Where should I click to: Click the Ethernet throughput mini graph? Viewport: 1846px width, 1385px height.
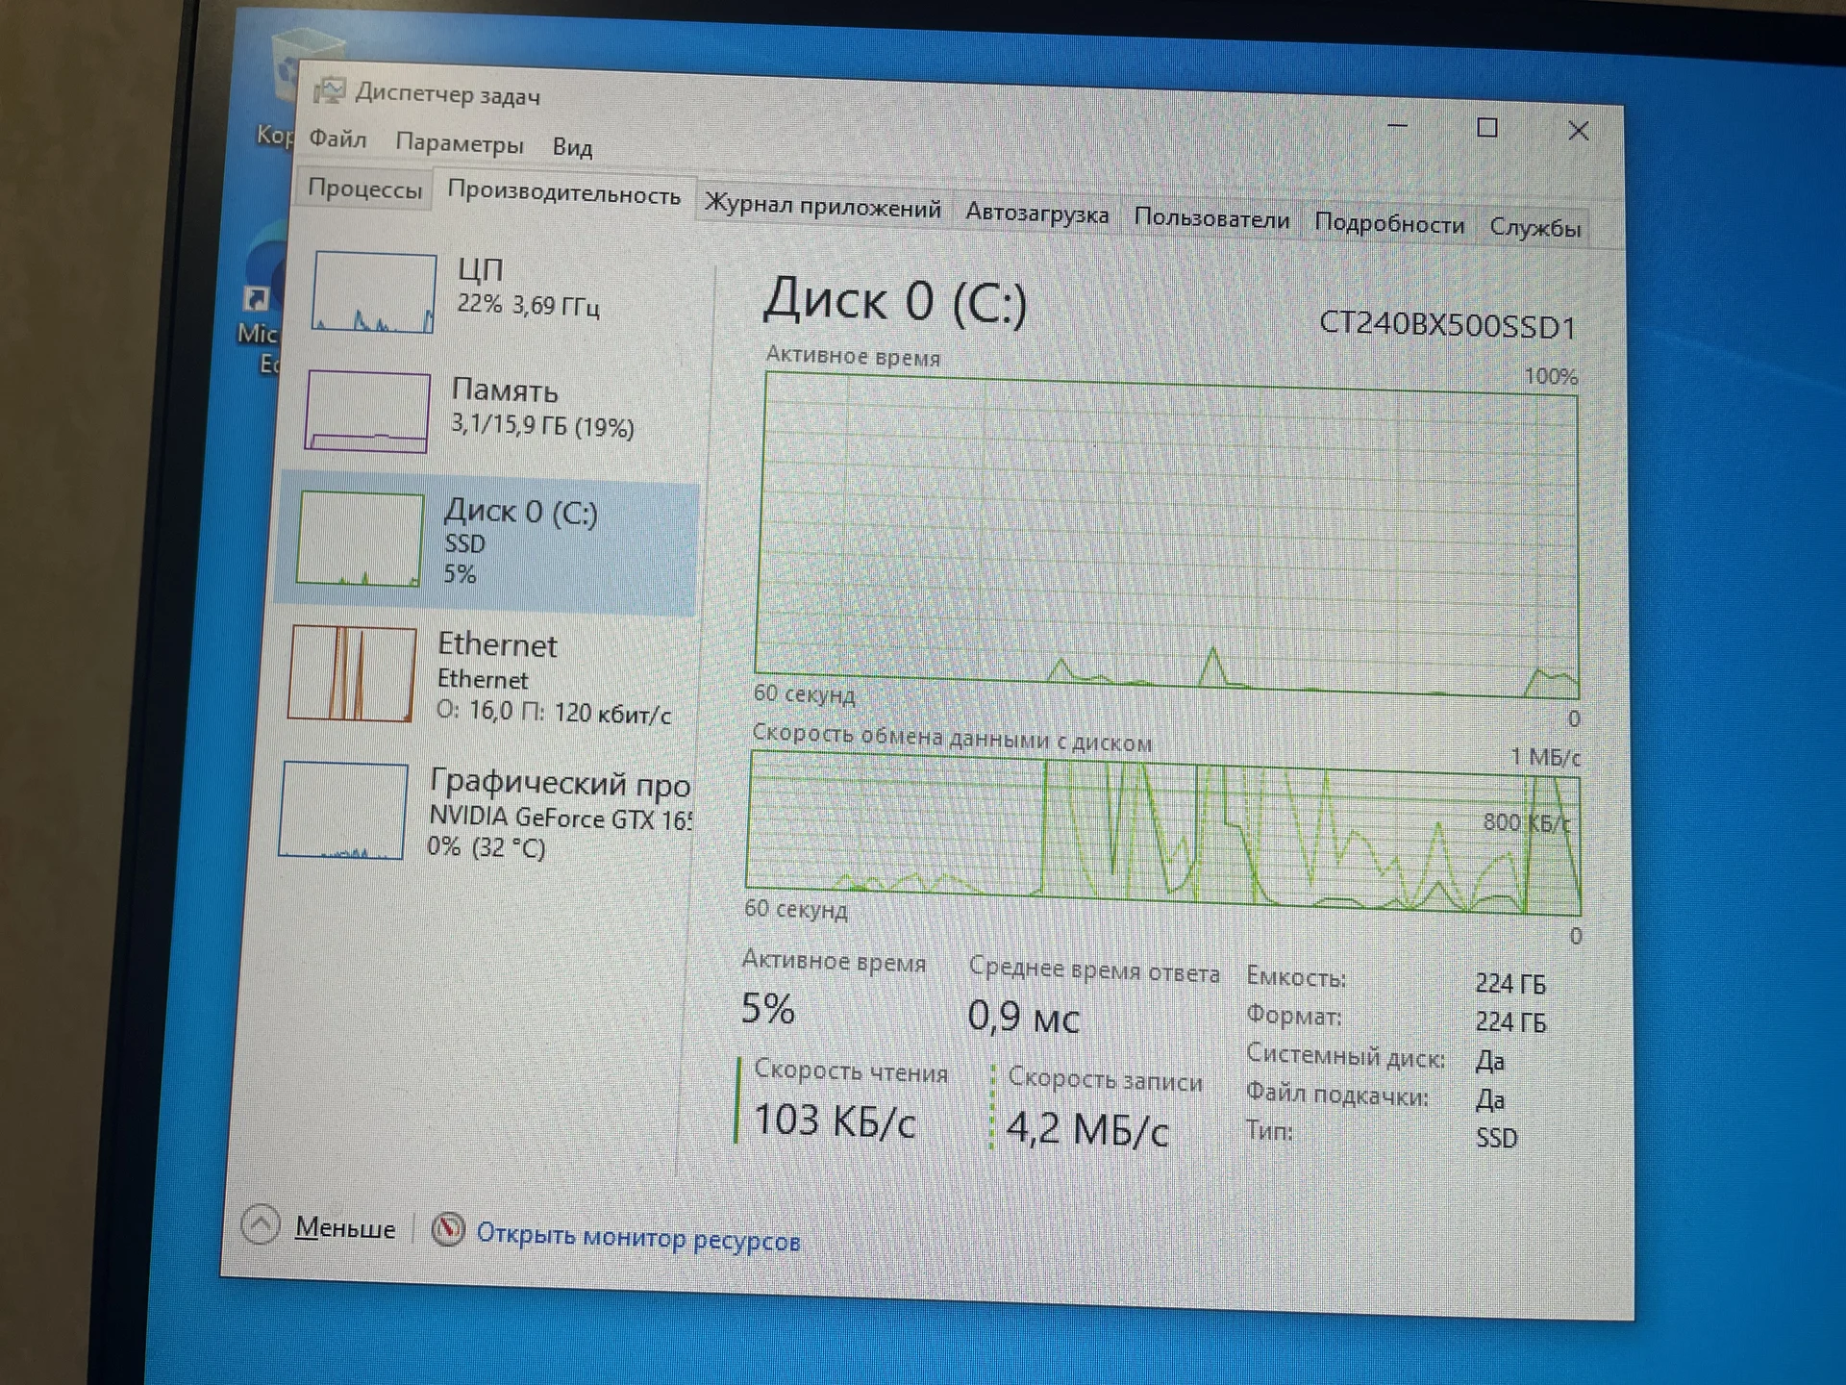tap(352, 673)
